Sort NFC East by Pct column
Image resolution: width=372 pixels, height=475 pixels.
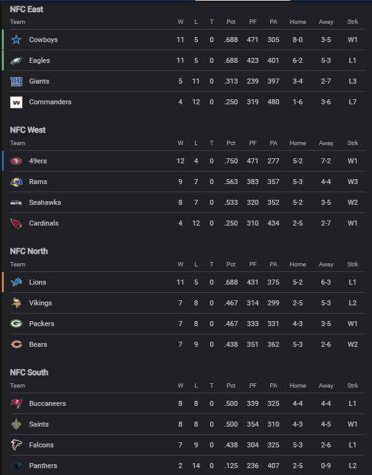pyautogui.click(x=231, y=22)
